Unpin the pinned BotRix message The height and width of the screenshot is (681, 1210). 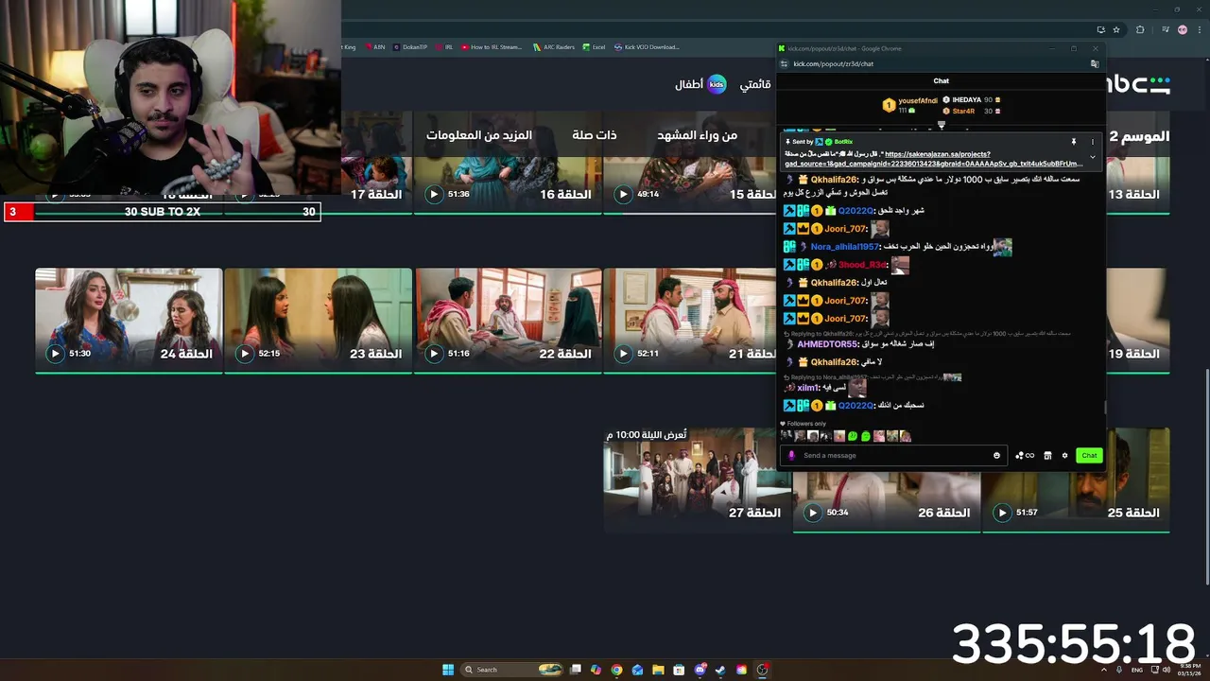point(1074,142)
